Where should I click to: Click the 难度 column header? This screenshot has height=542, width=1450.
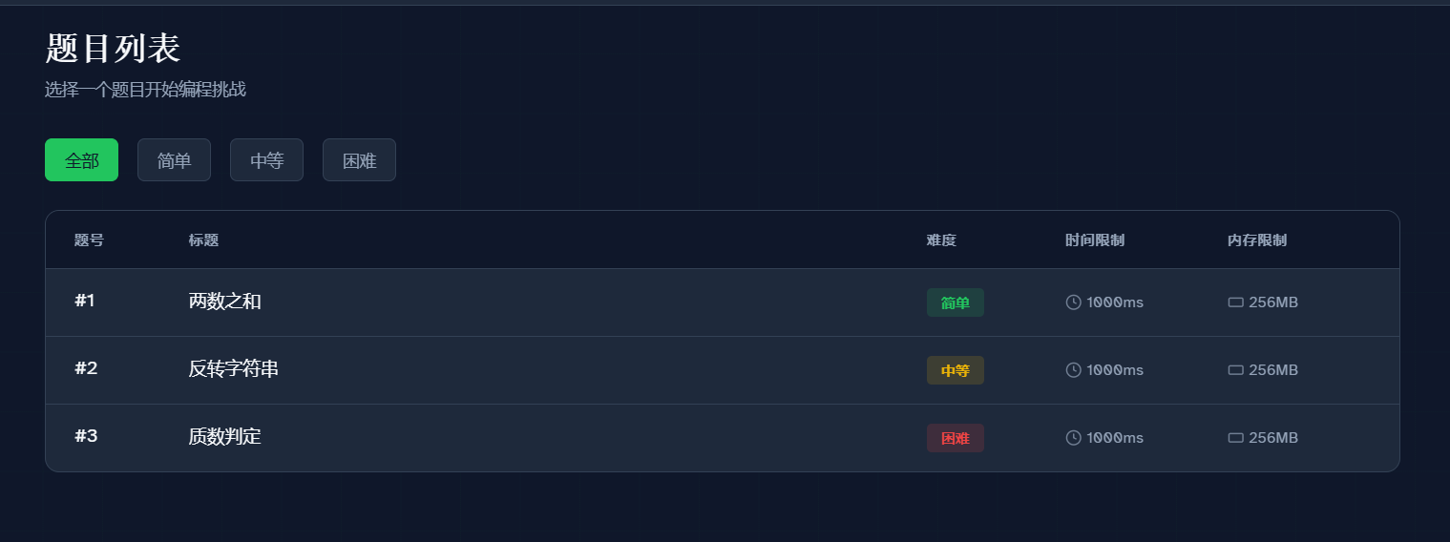(x=941, y=240)
